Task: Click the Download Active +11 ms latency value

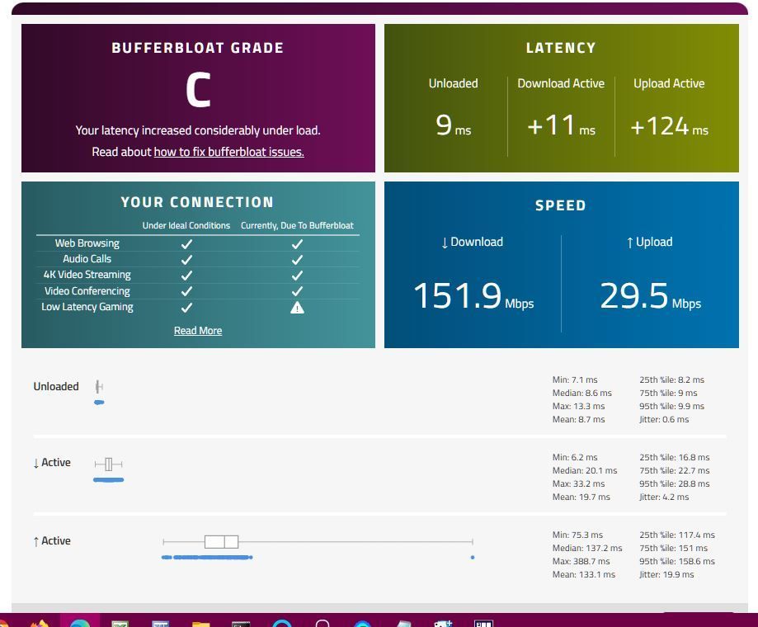Action: pyautogui.click(x=551, y=126)
